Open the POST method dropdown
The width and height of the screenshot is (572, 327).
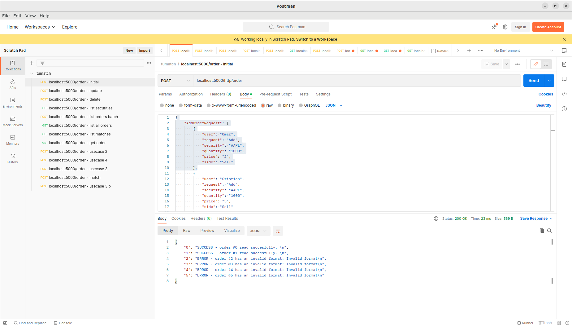coord(175,81)
